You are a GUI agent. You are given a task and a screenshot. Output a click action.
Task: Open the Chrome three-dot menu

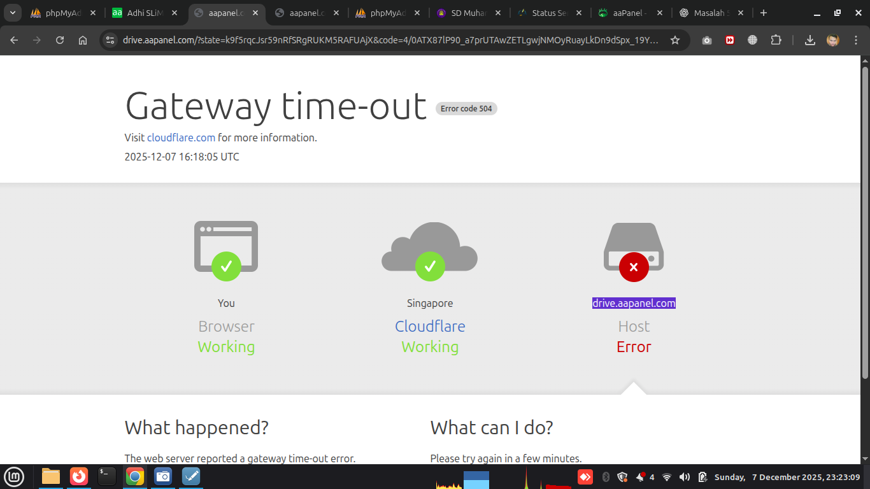(856, 40)
